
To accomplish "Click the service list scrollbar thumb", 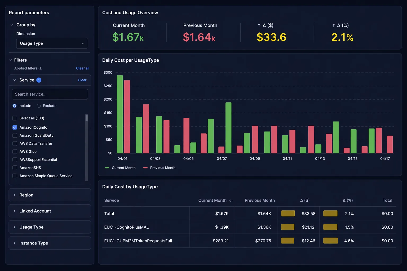I will coord(86,118).
